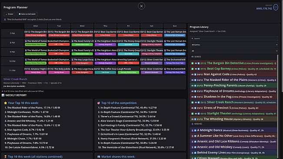283x159 pixels.
Task: Collapse the MOVIES section header
Action: (197, 124)
